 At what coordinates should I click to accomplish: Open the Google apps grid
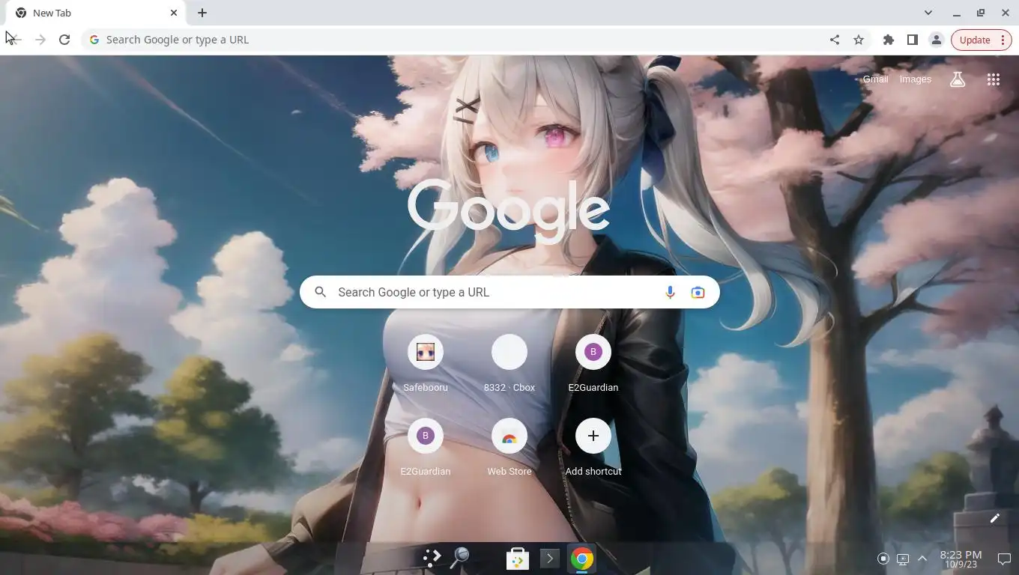tap(994, 79)
